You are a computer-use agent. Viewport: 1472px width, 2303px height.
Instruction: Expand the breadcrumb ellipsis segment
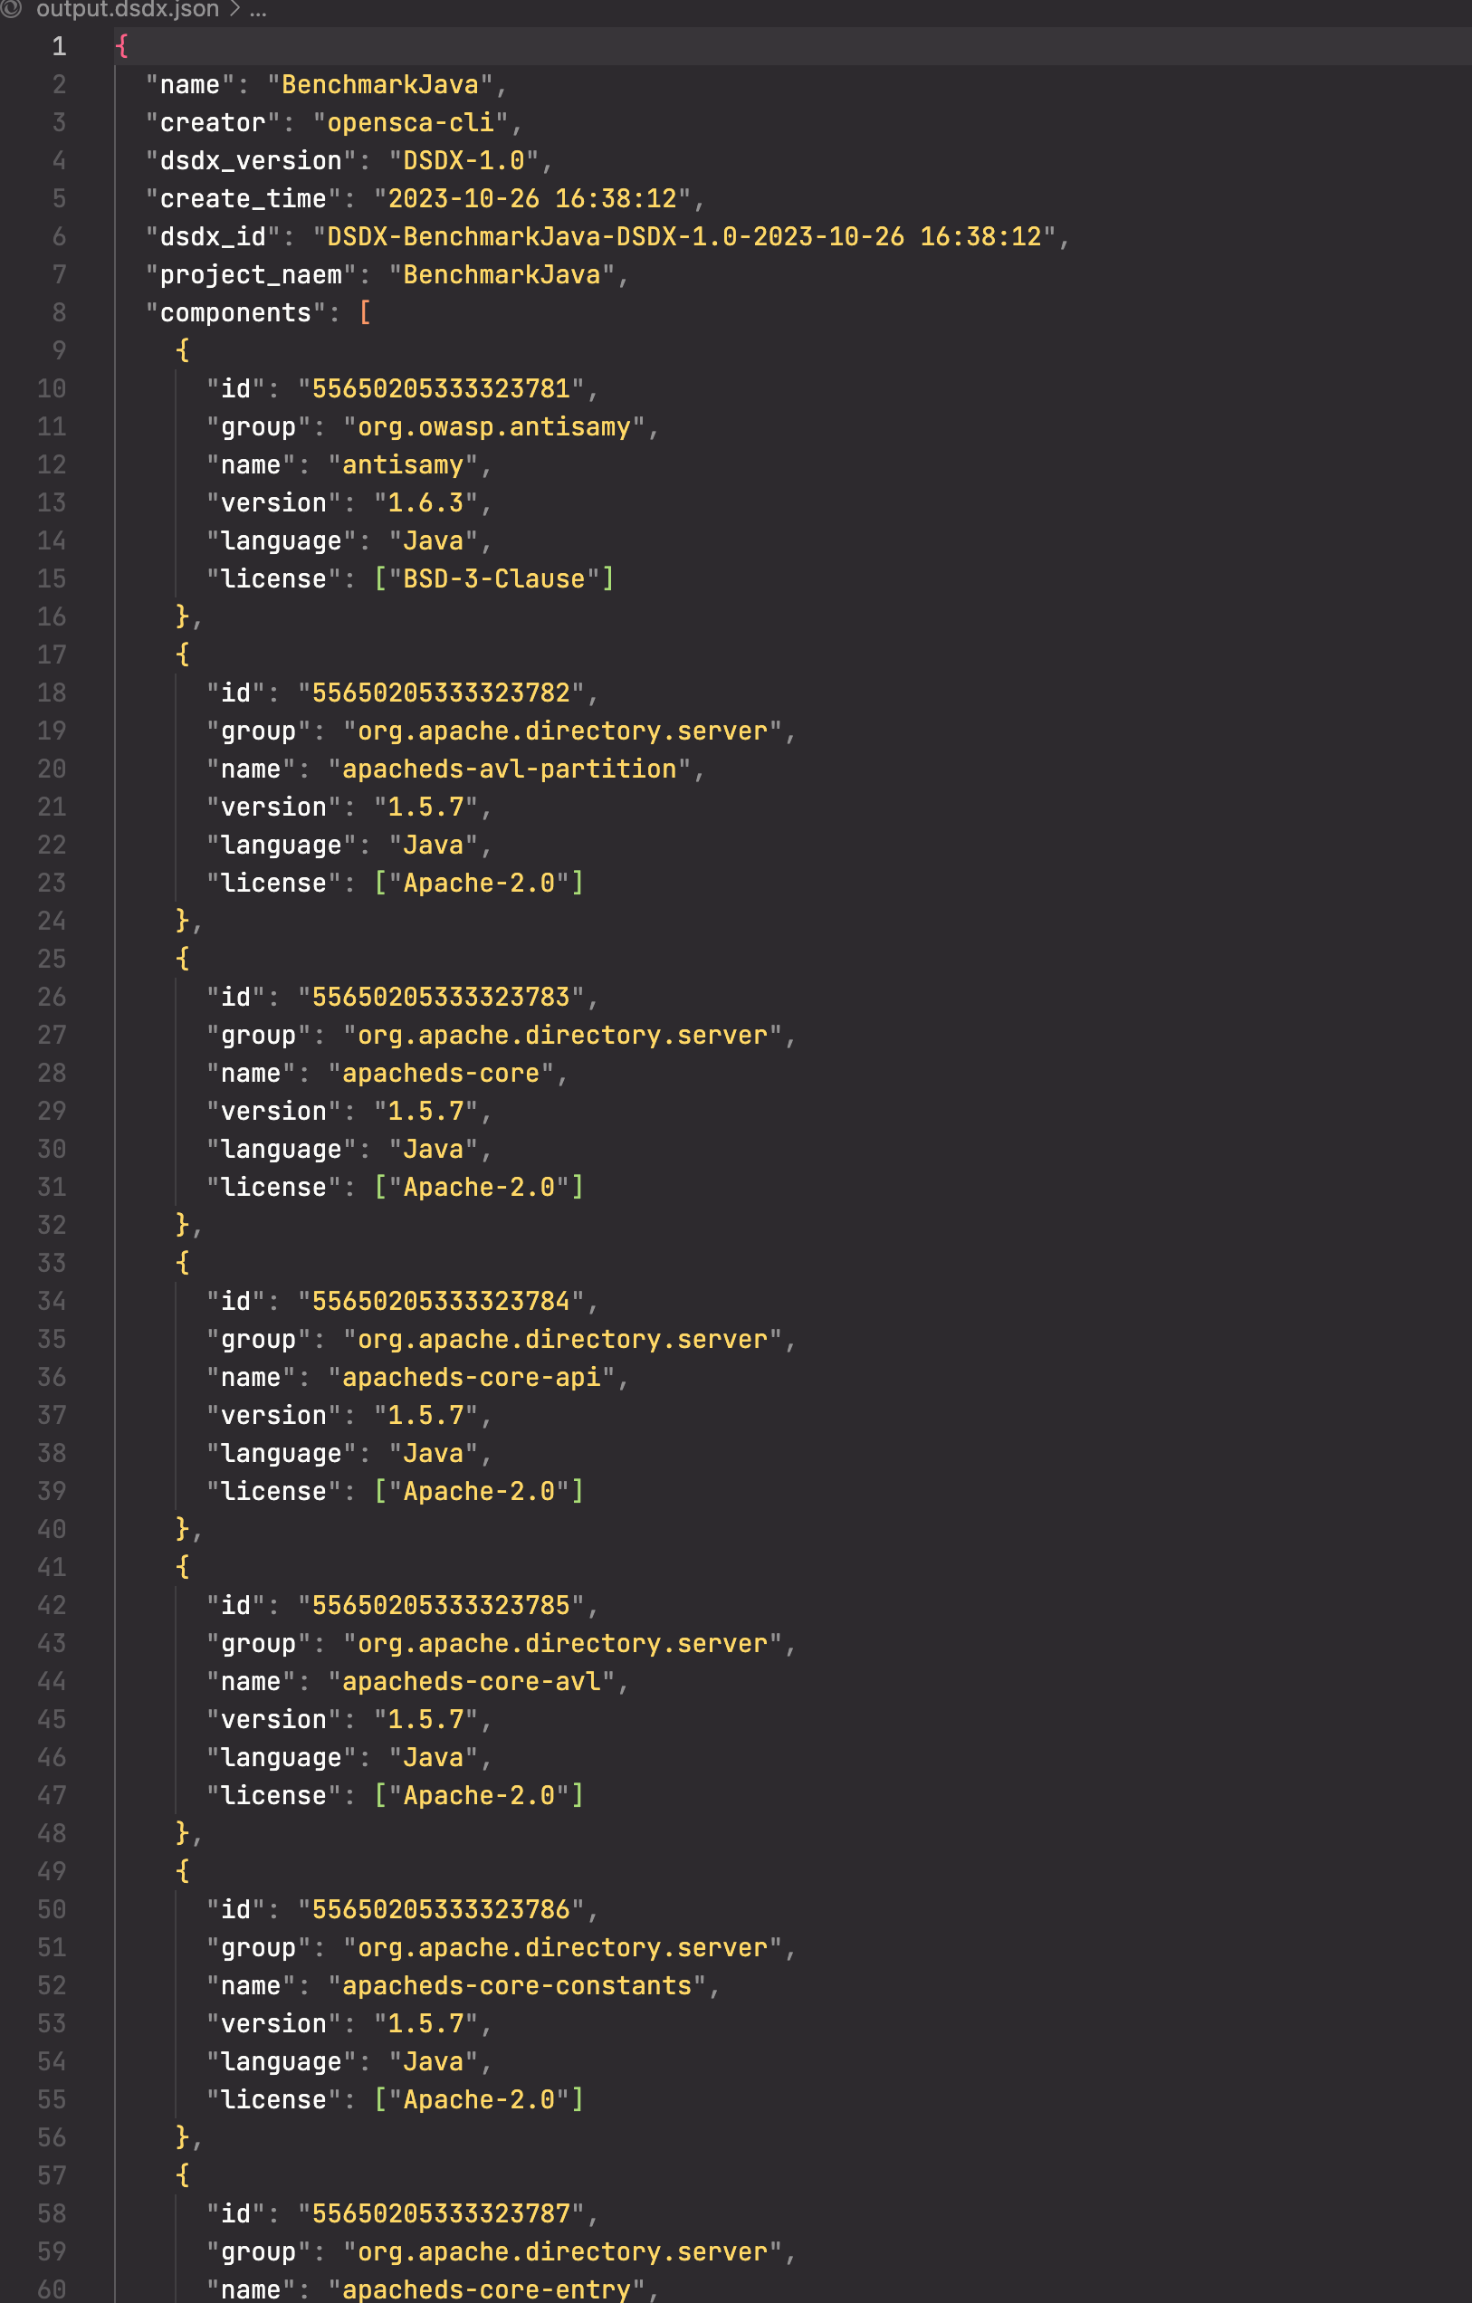point(258,10)
